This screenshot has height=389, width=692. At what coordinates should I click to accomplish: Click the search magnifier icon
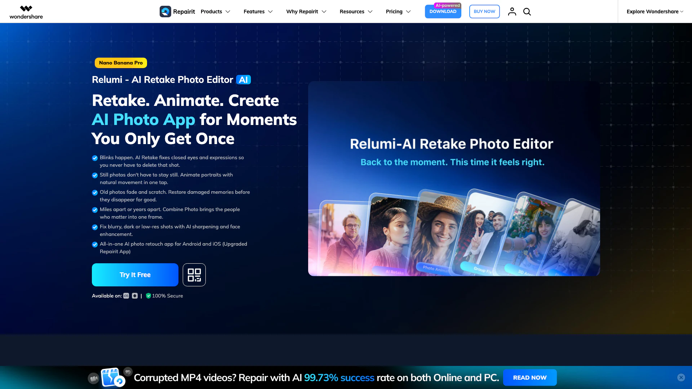(527, 12)
